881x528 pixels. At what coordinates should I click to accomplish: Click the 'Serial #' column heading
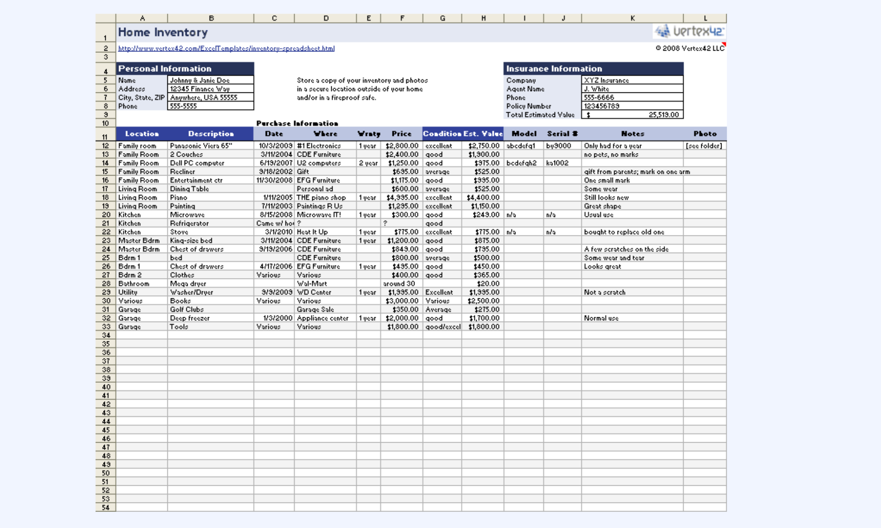563,134
